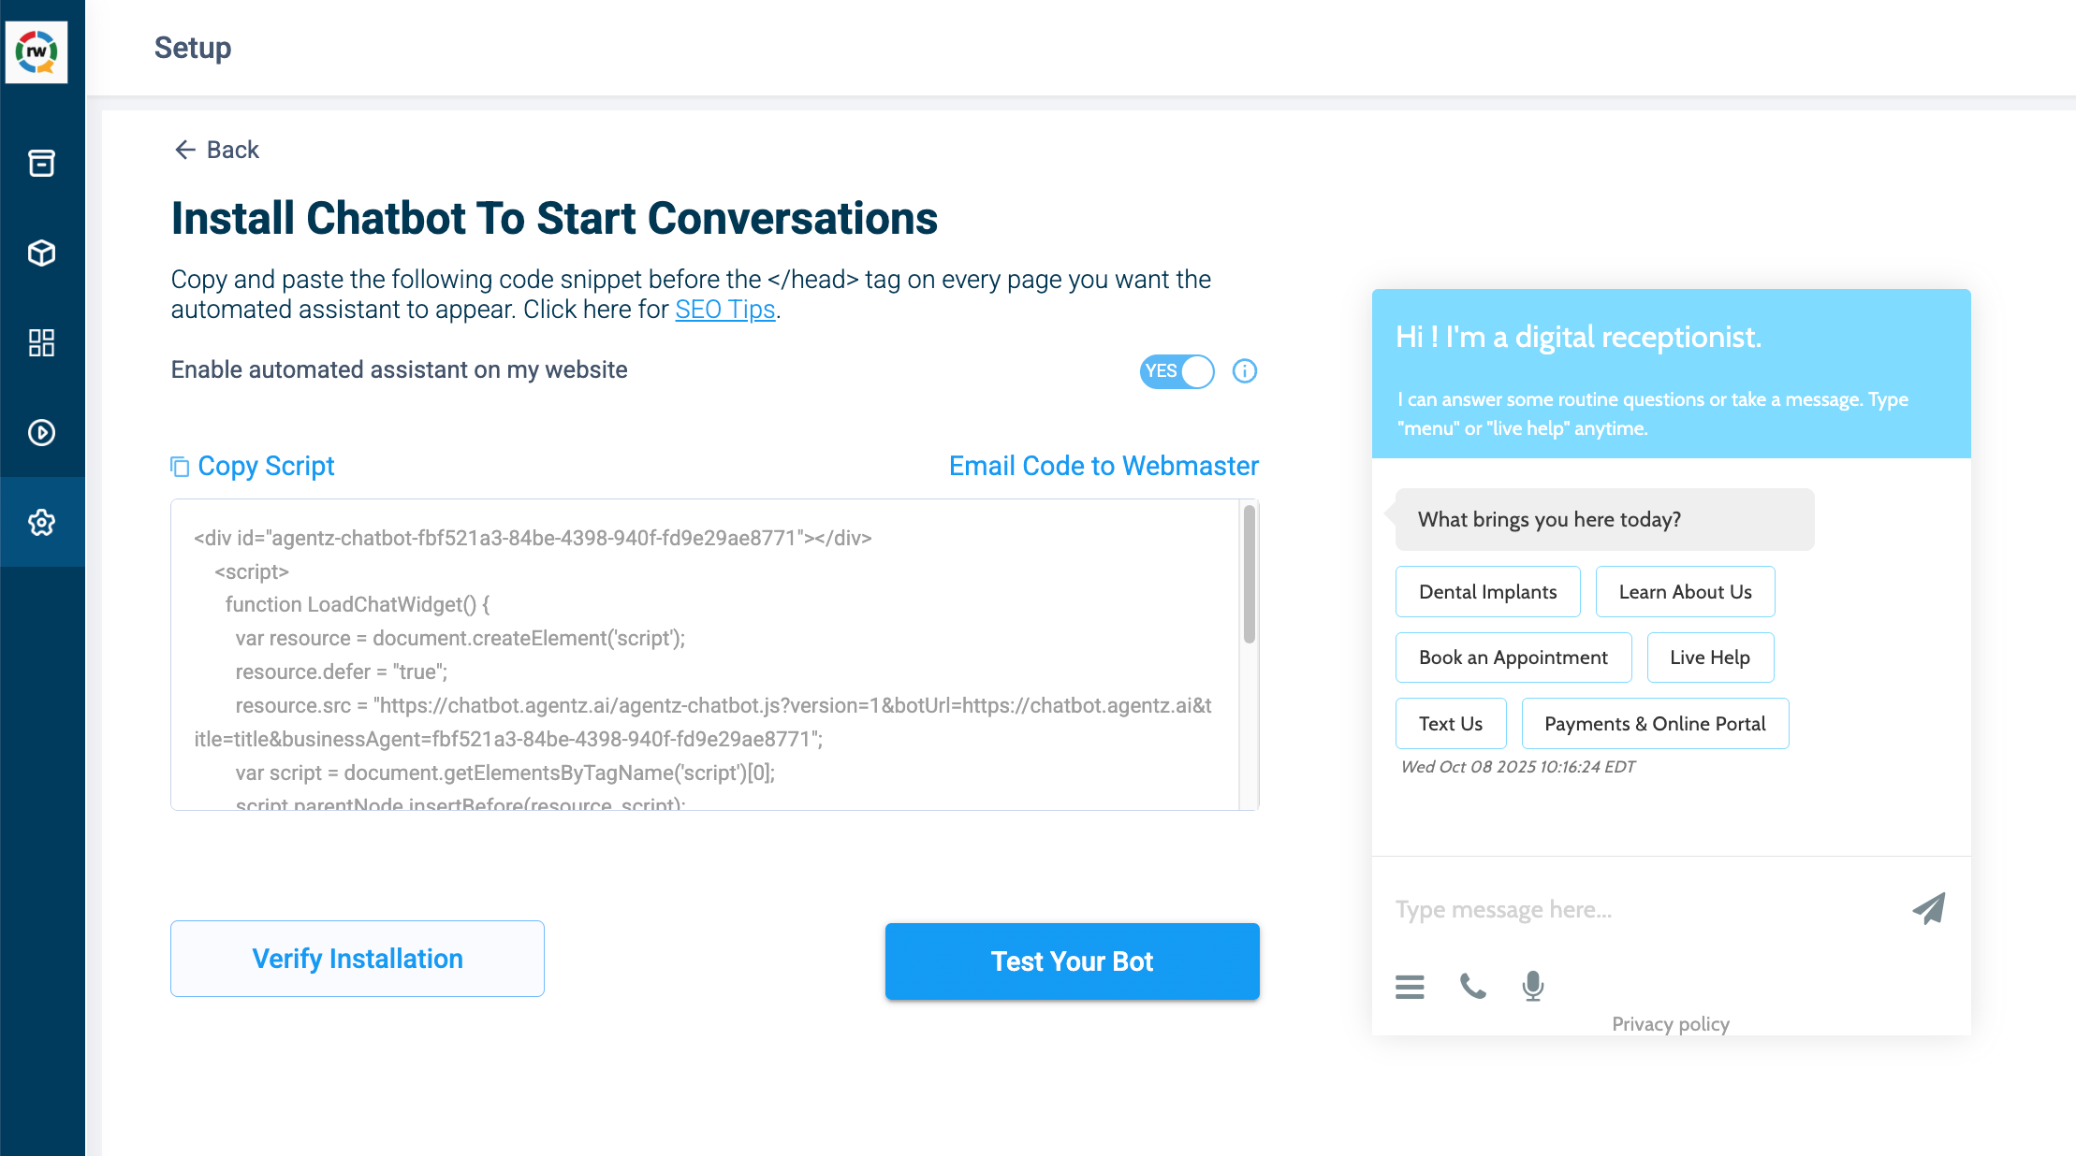Image resolution: width=2076 pixels, height=1156 pixels.
Task: Open the settings gear sidebar icon
Action: click(x=41, y=522)
